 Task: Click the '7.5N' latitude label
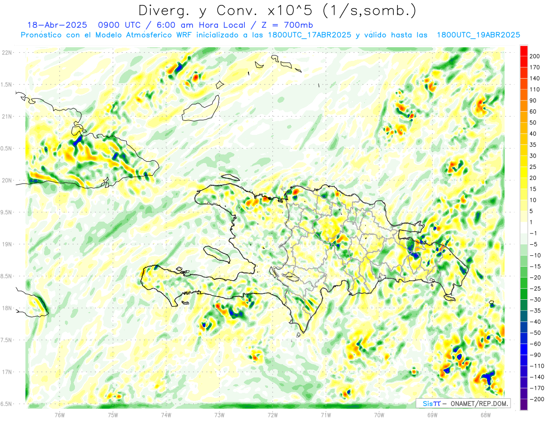pos(7,340)
